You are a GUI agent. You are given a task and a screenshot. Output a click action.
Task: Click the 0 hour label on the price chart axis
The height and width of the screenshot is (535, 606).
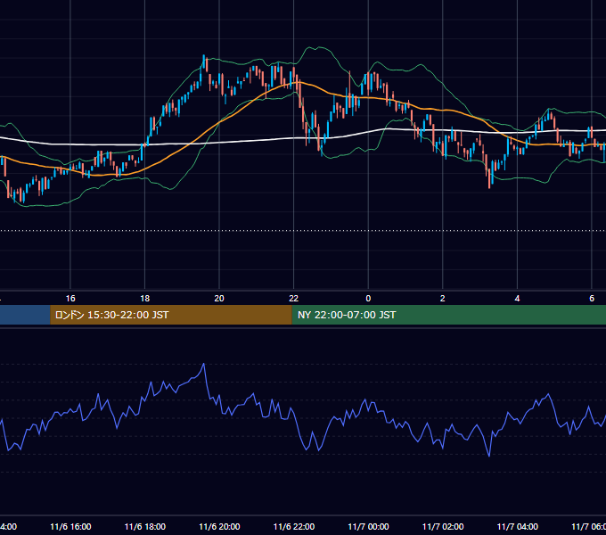pos(368,299)
